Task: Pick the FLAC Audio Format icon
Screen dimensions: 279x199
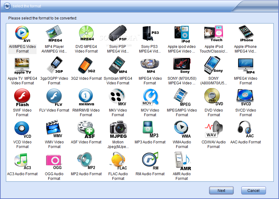Action: pyautogui.click(x=118, y=161)
